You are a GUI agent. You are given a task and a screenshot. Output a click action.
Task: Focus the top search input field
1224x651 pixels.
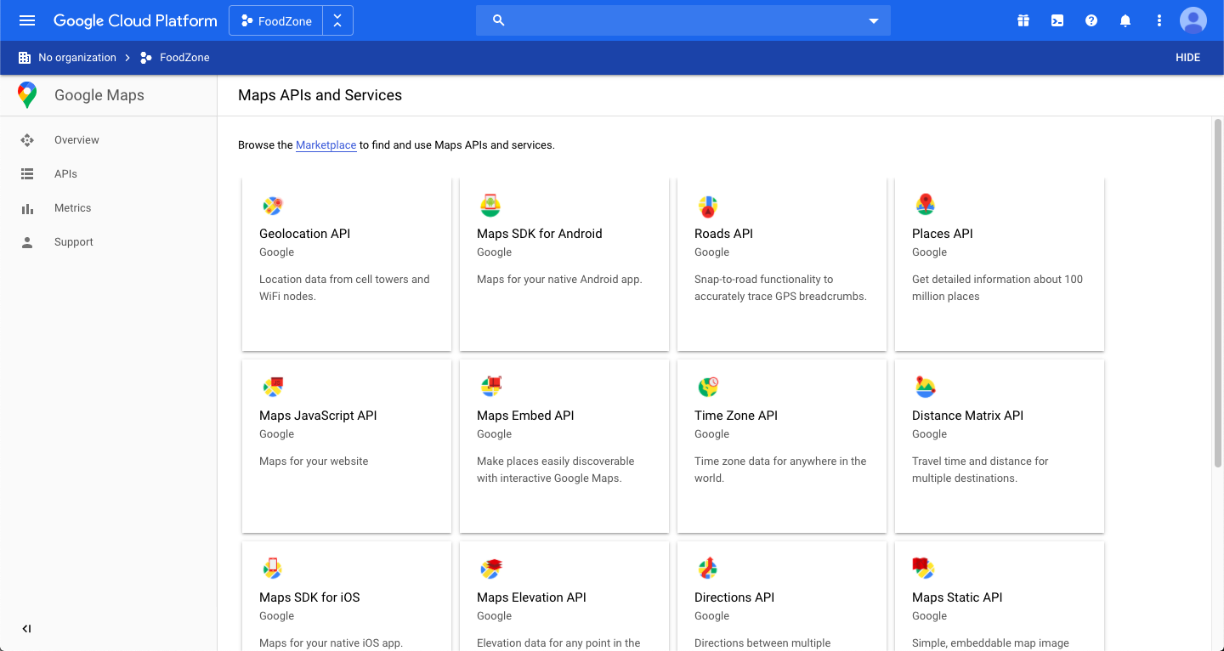[x=683, y=20]
